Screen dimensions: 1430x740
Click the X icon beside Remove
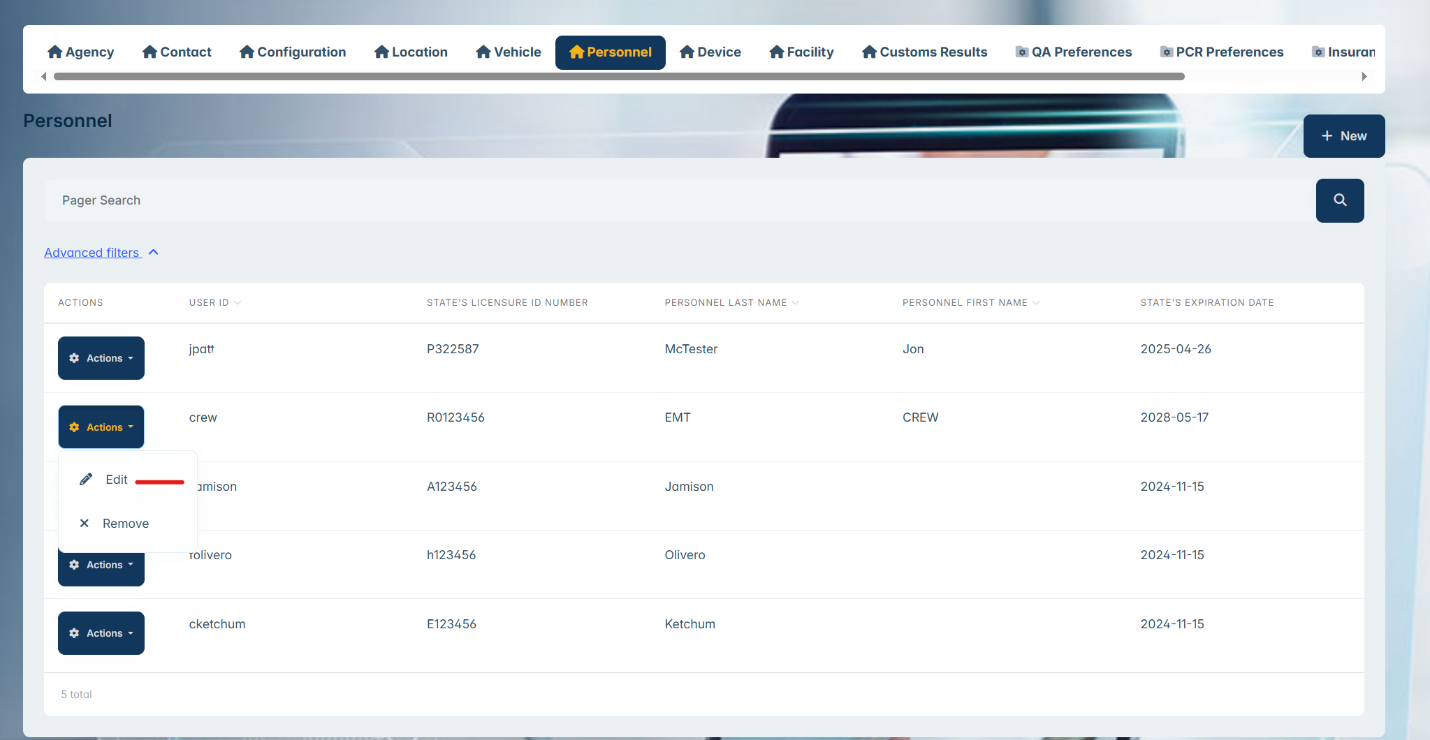(x=85, y=523)
